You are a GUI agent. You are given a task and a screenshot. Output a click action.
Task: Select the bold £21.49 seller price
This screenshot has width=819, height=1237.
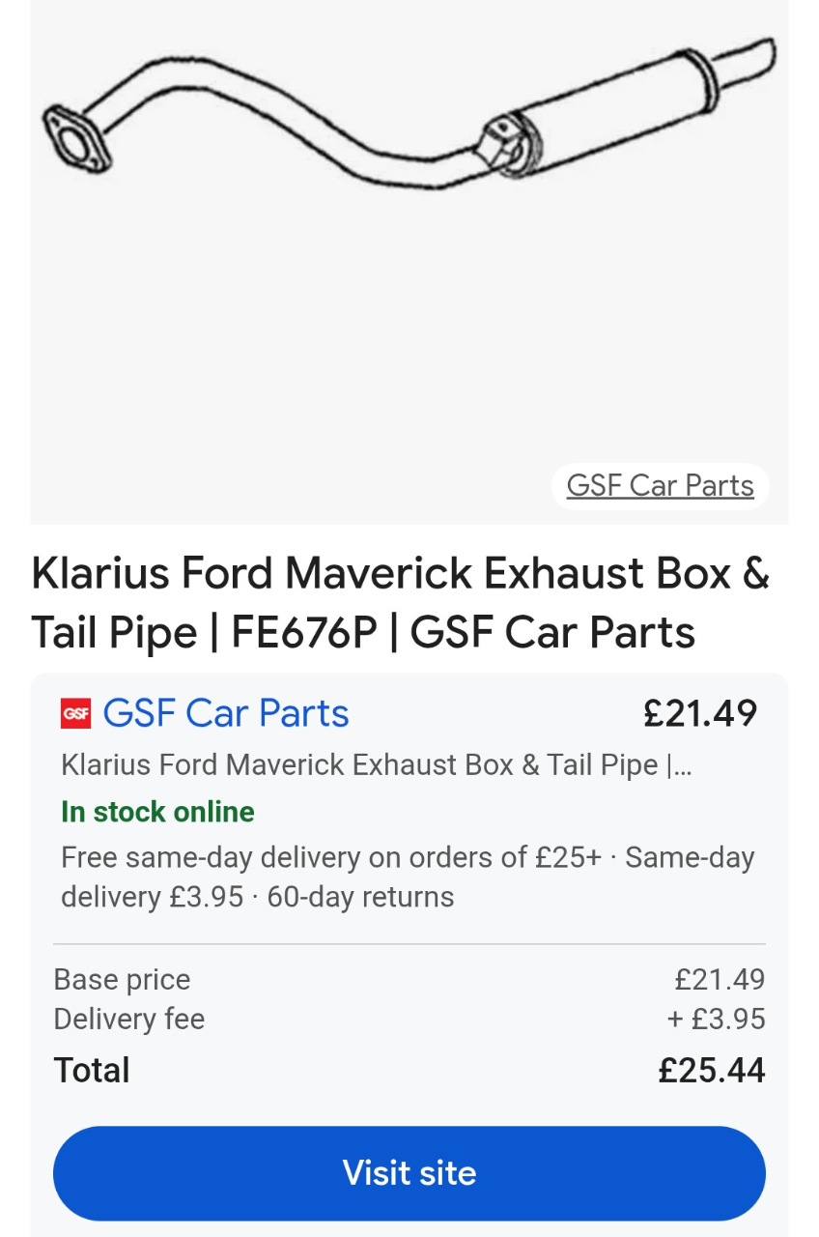coord(700,713)
